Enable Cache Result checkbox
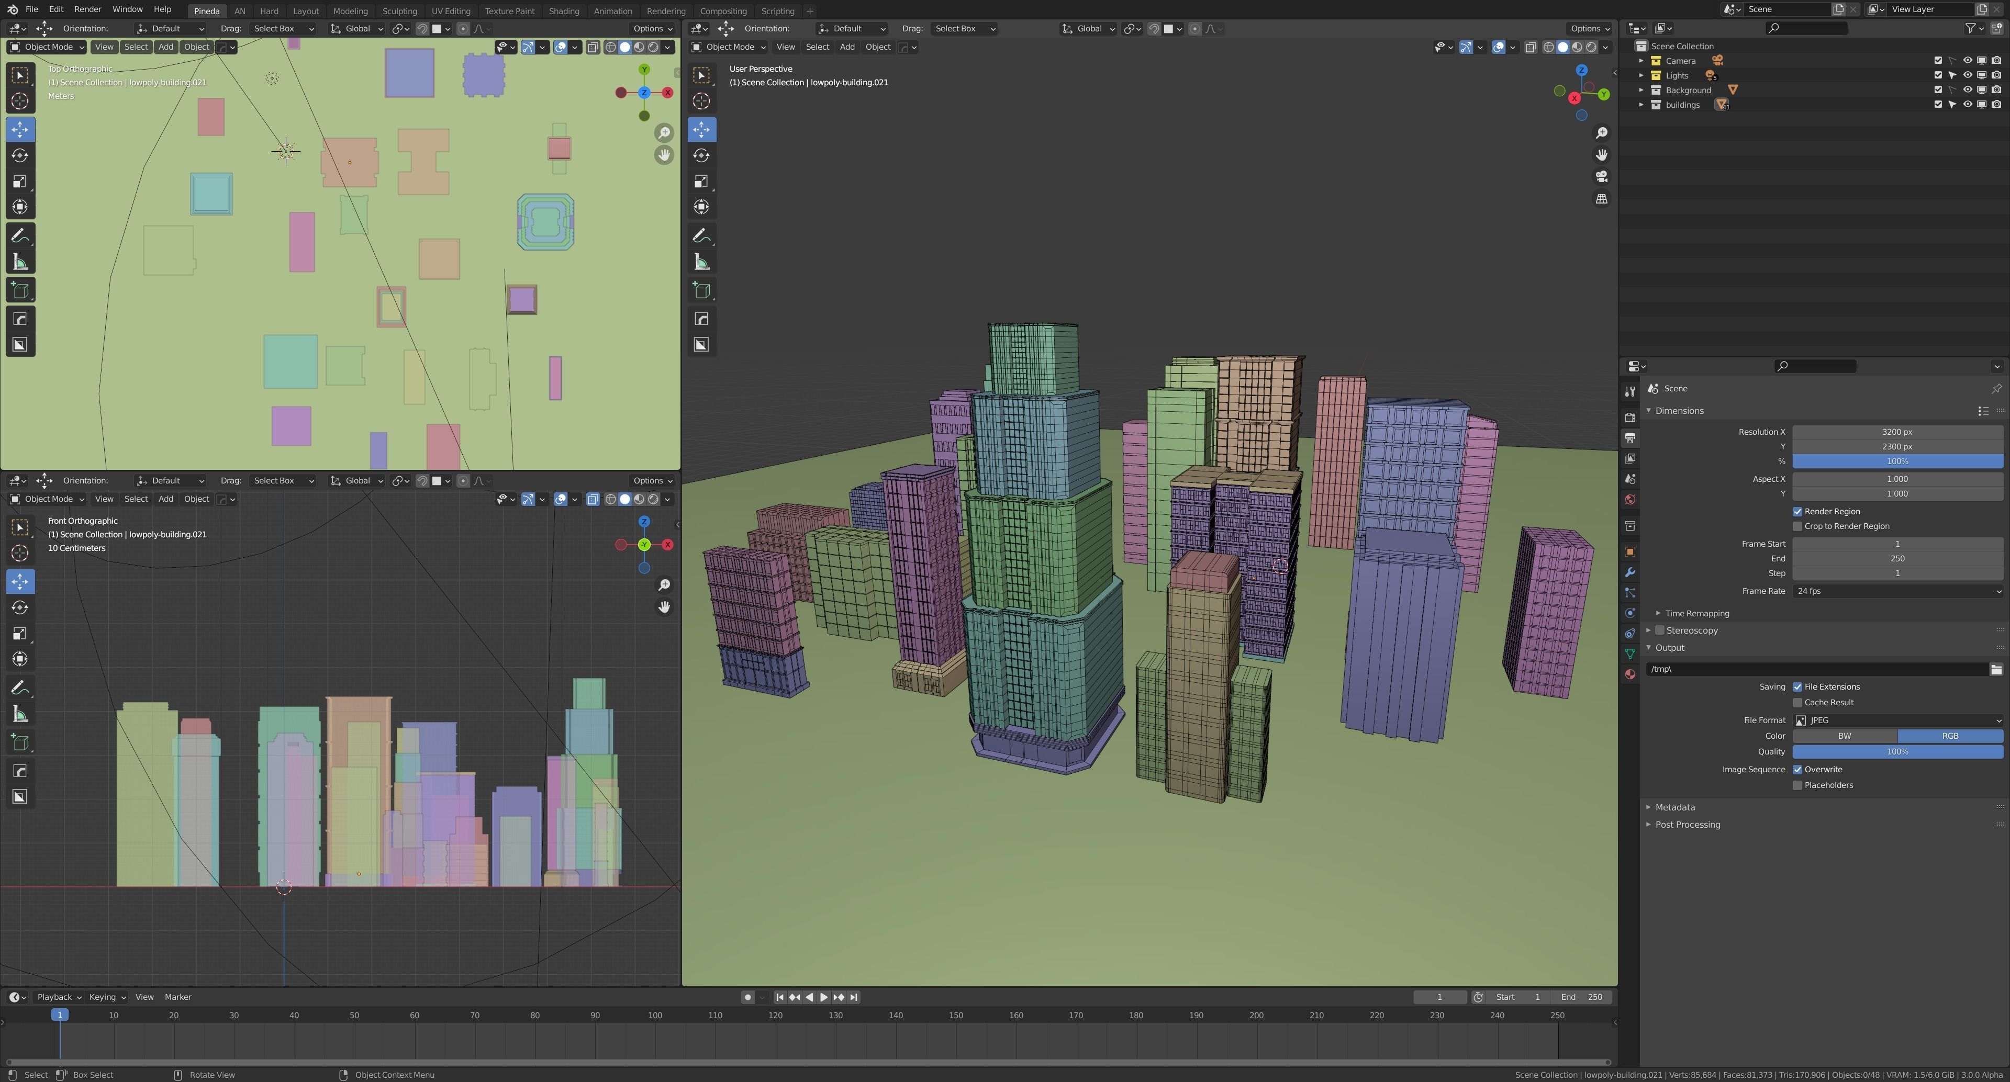Viewport: 2010px width, 1082px height. click(1798, 703)
